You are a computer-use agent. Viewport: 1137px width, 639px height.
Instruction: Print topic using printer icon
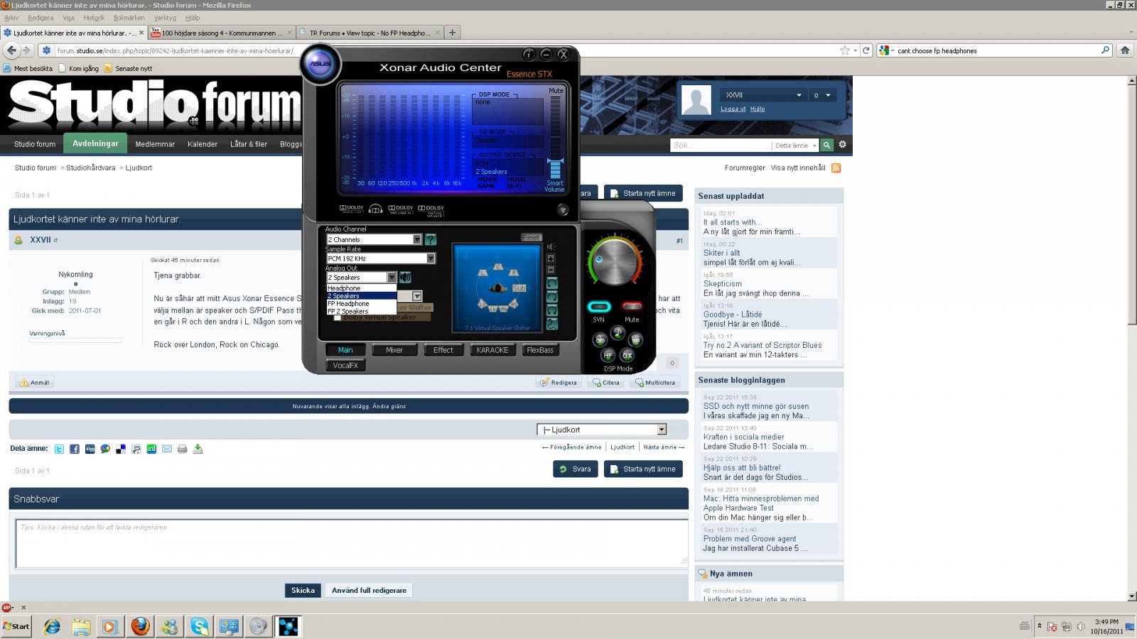click(183, 449)
